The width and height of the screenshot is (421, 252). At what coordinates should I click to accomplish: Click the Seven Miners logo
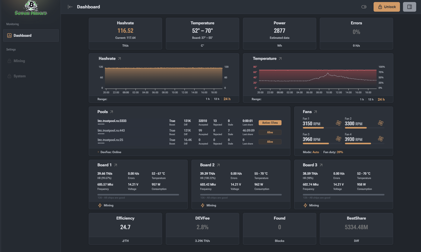point(31,8)
